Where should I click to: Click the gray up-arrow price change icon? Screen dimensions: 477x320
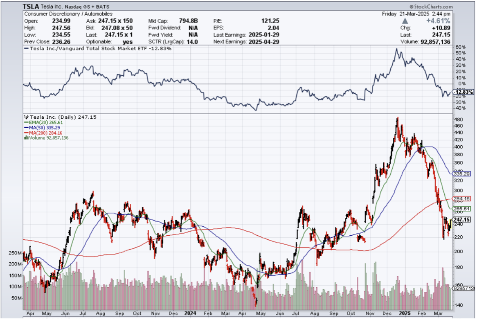click(x=405, y=21)
